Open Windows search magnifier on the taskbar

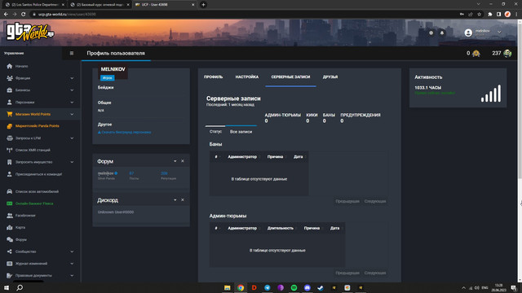20,287
